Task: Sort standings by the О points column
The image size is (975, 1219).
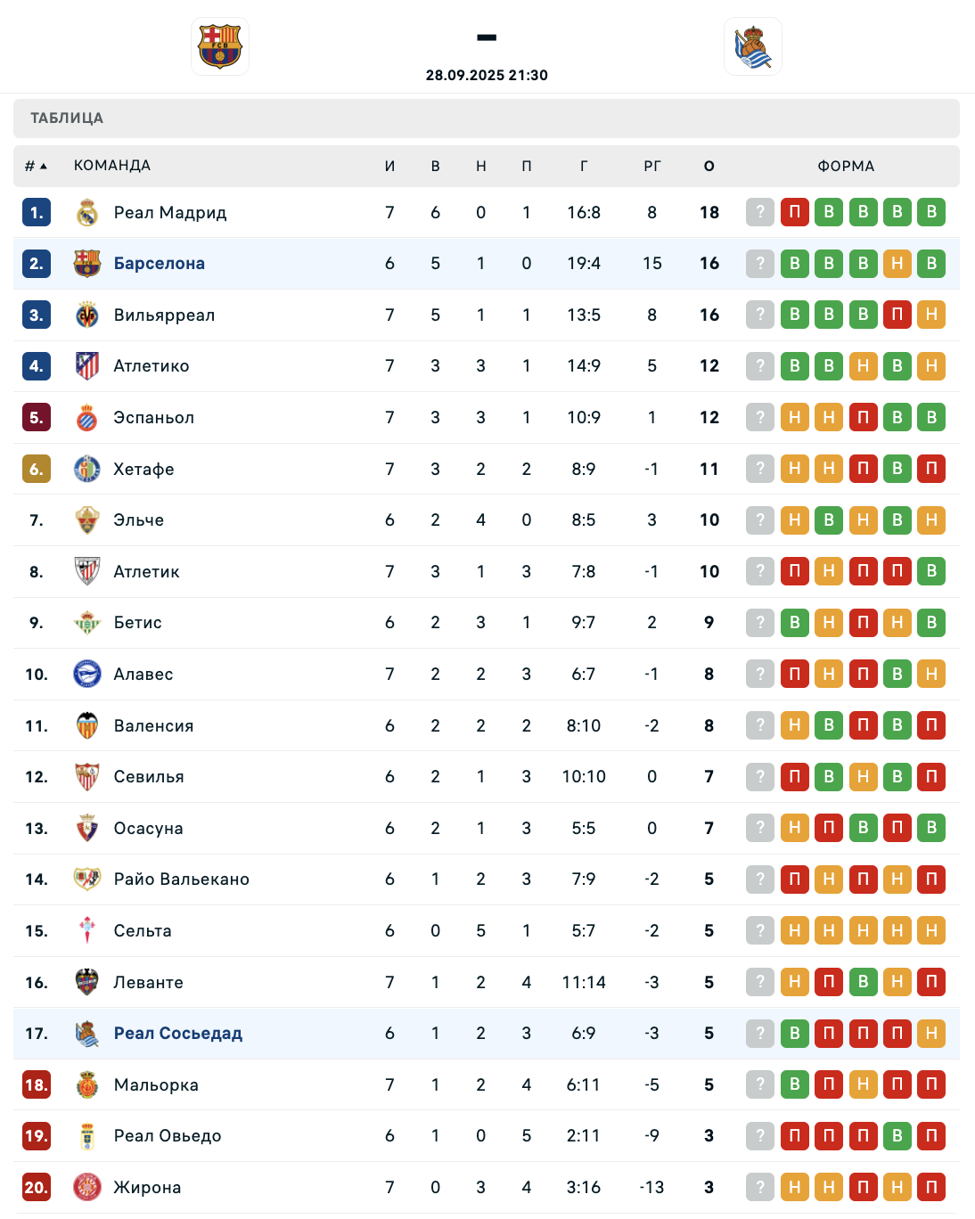Action: [709, 166]
